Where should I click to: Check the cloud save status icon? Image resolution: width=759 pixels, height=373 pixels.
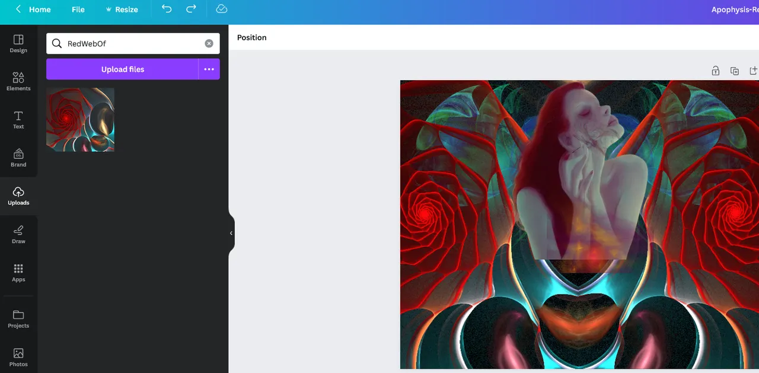pos(221,9)
